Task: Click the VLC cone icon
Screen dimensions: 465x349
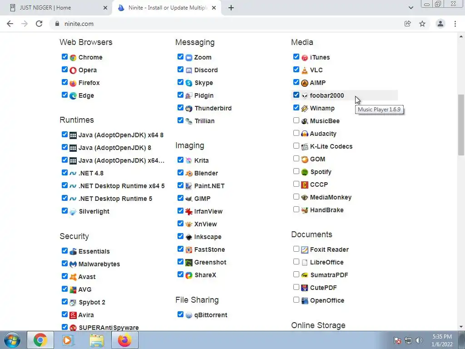Action: [305, 70]
